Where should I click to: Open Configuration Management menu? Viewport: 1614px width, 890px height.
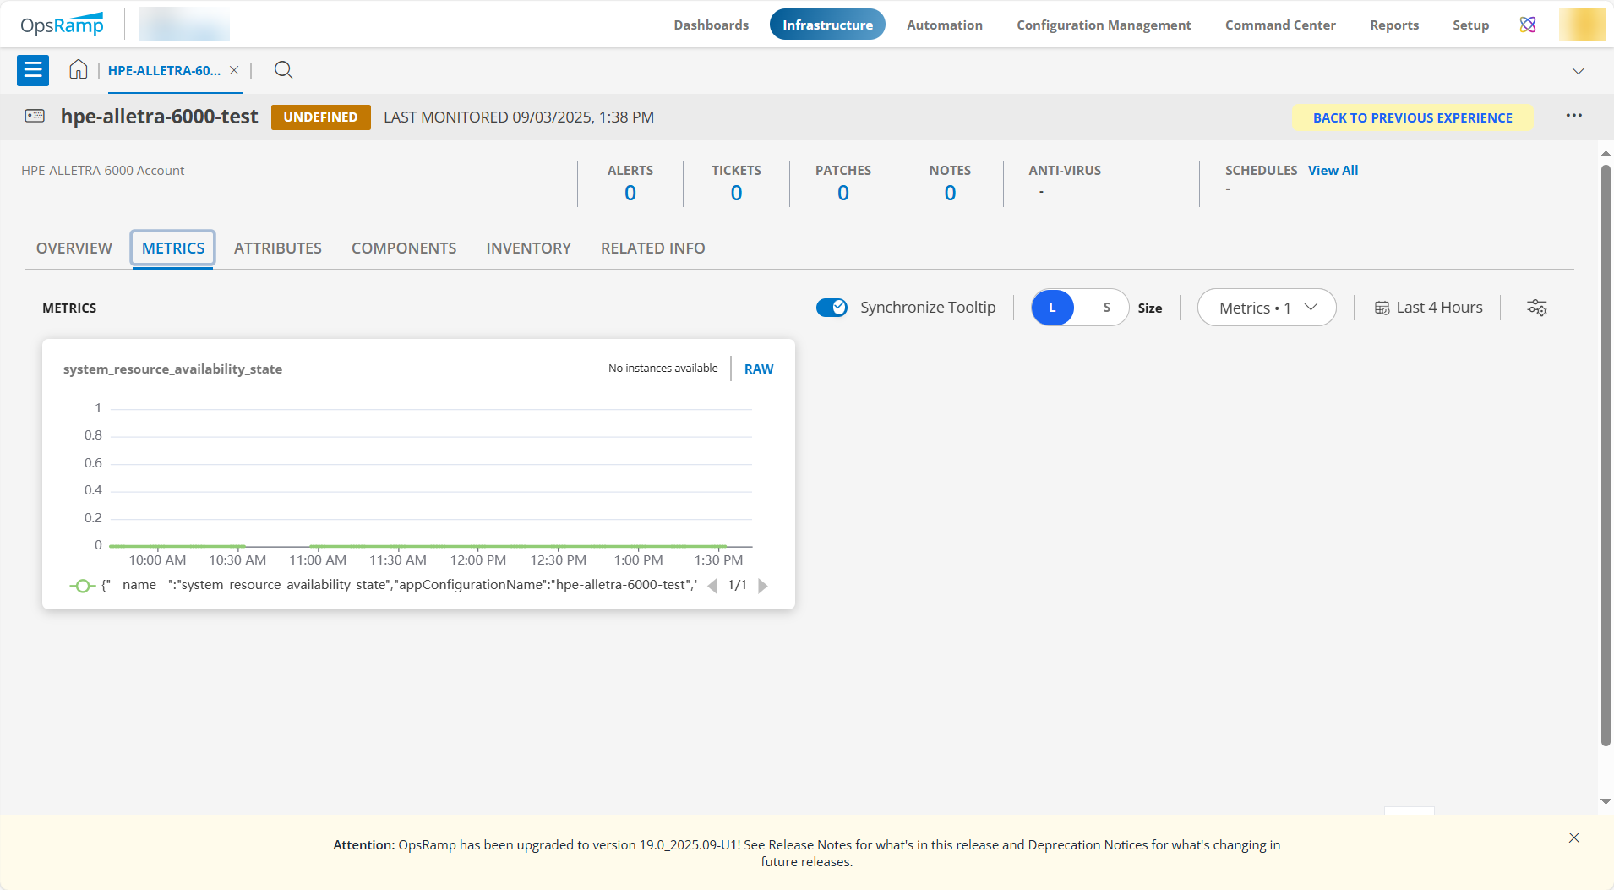coord(1104,25)
